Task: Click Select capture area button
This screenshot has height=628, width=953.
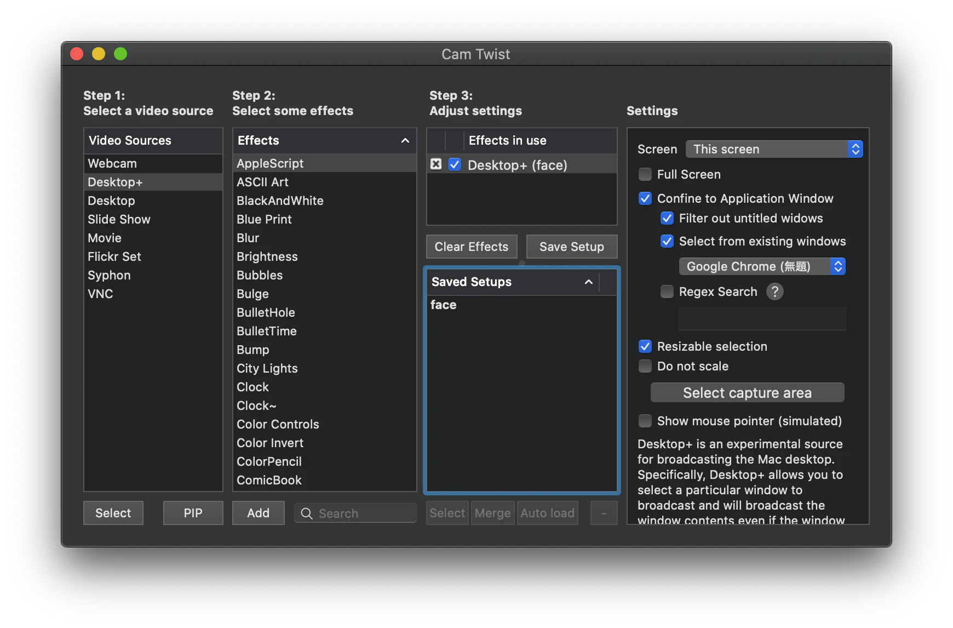Action: click(748, 392)
